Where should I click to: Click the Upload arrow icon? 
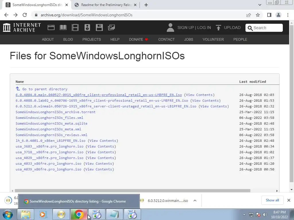click(218, 27)
